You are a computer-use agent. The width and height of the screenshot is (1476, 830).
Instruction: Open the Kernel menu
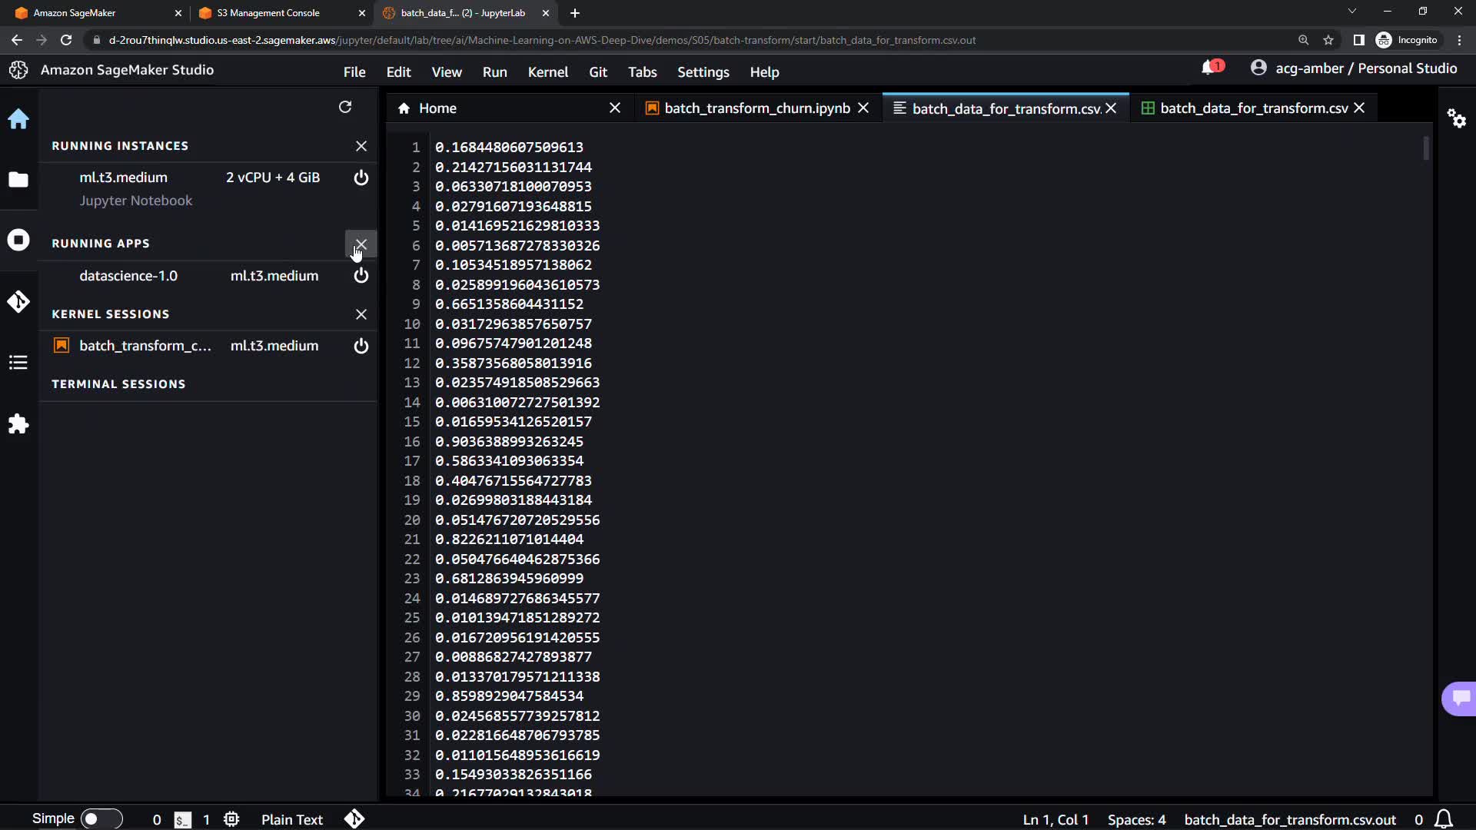[x=547, y=71]
